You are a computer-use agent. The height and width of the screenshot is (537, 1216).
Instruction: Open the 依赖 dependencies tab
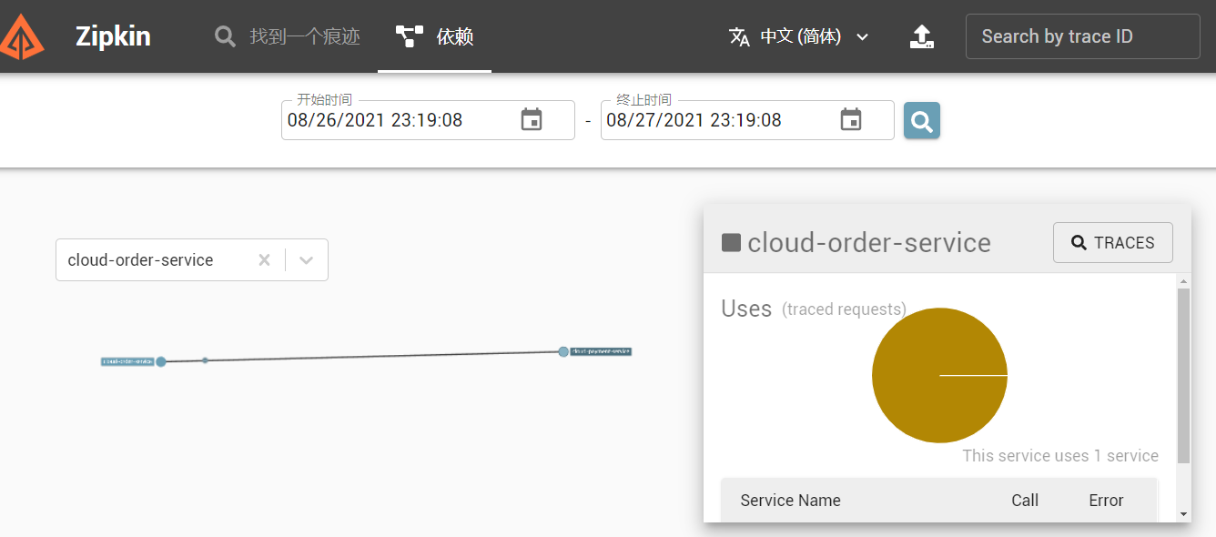(x=434, y=36)
